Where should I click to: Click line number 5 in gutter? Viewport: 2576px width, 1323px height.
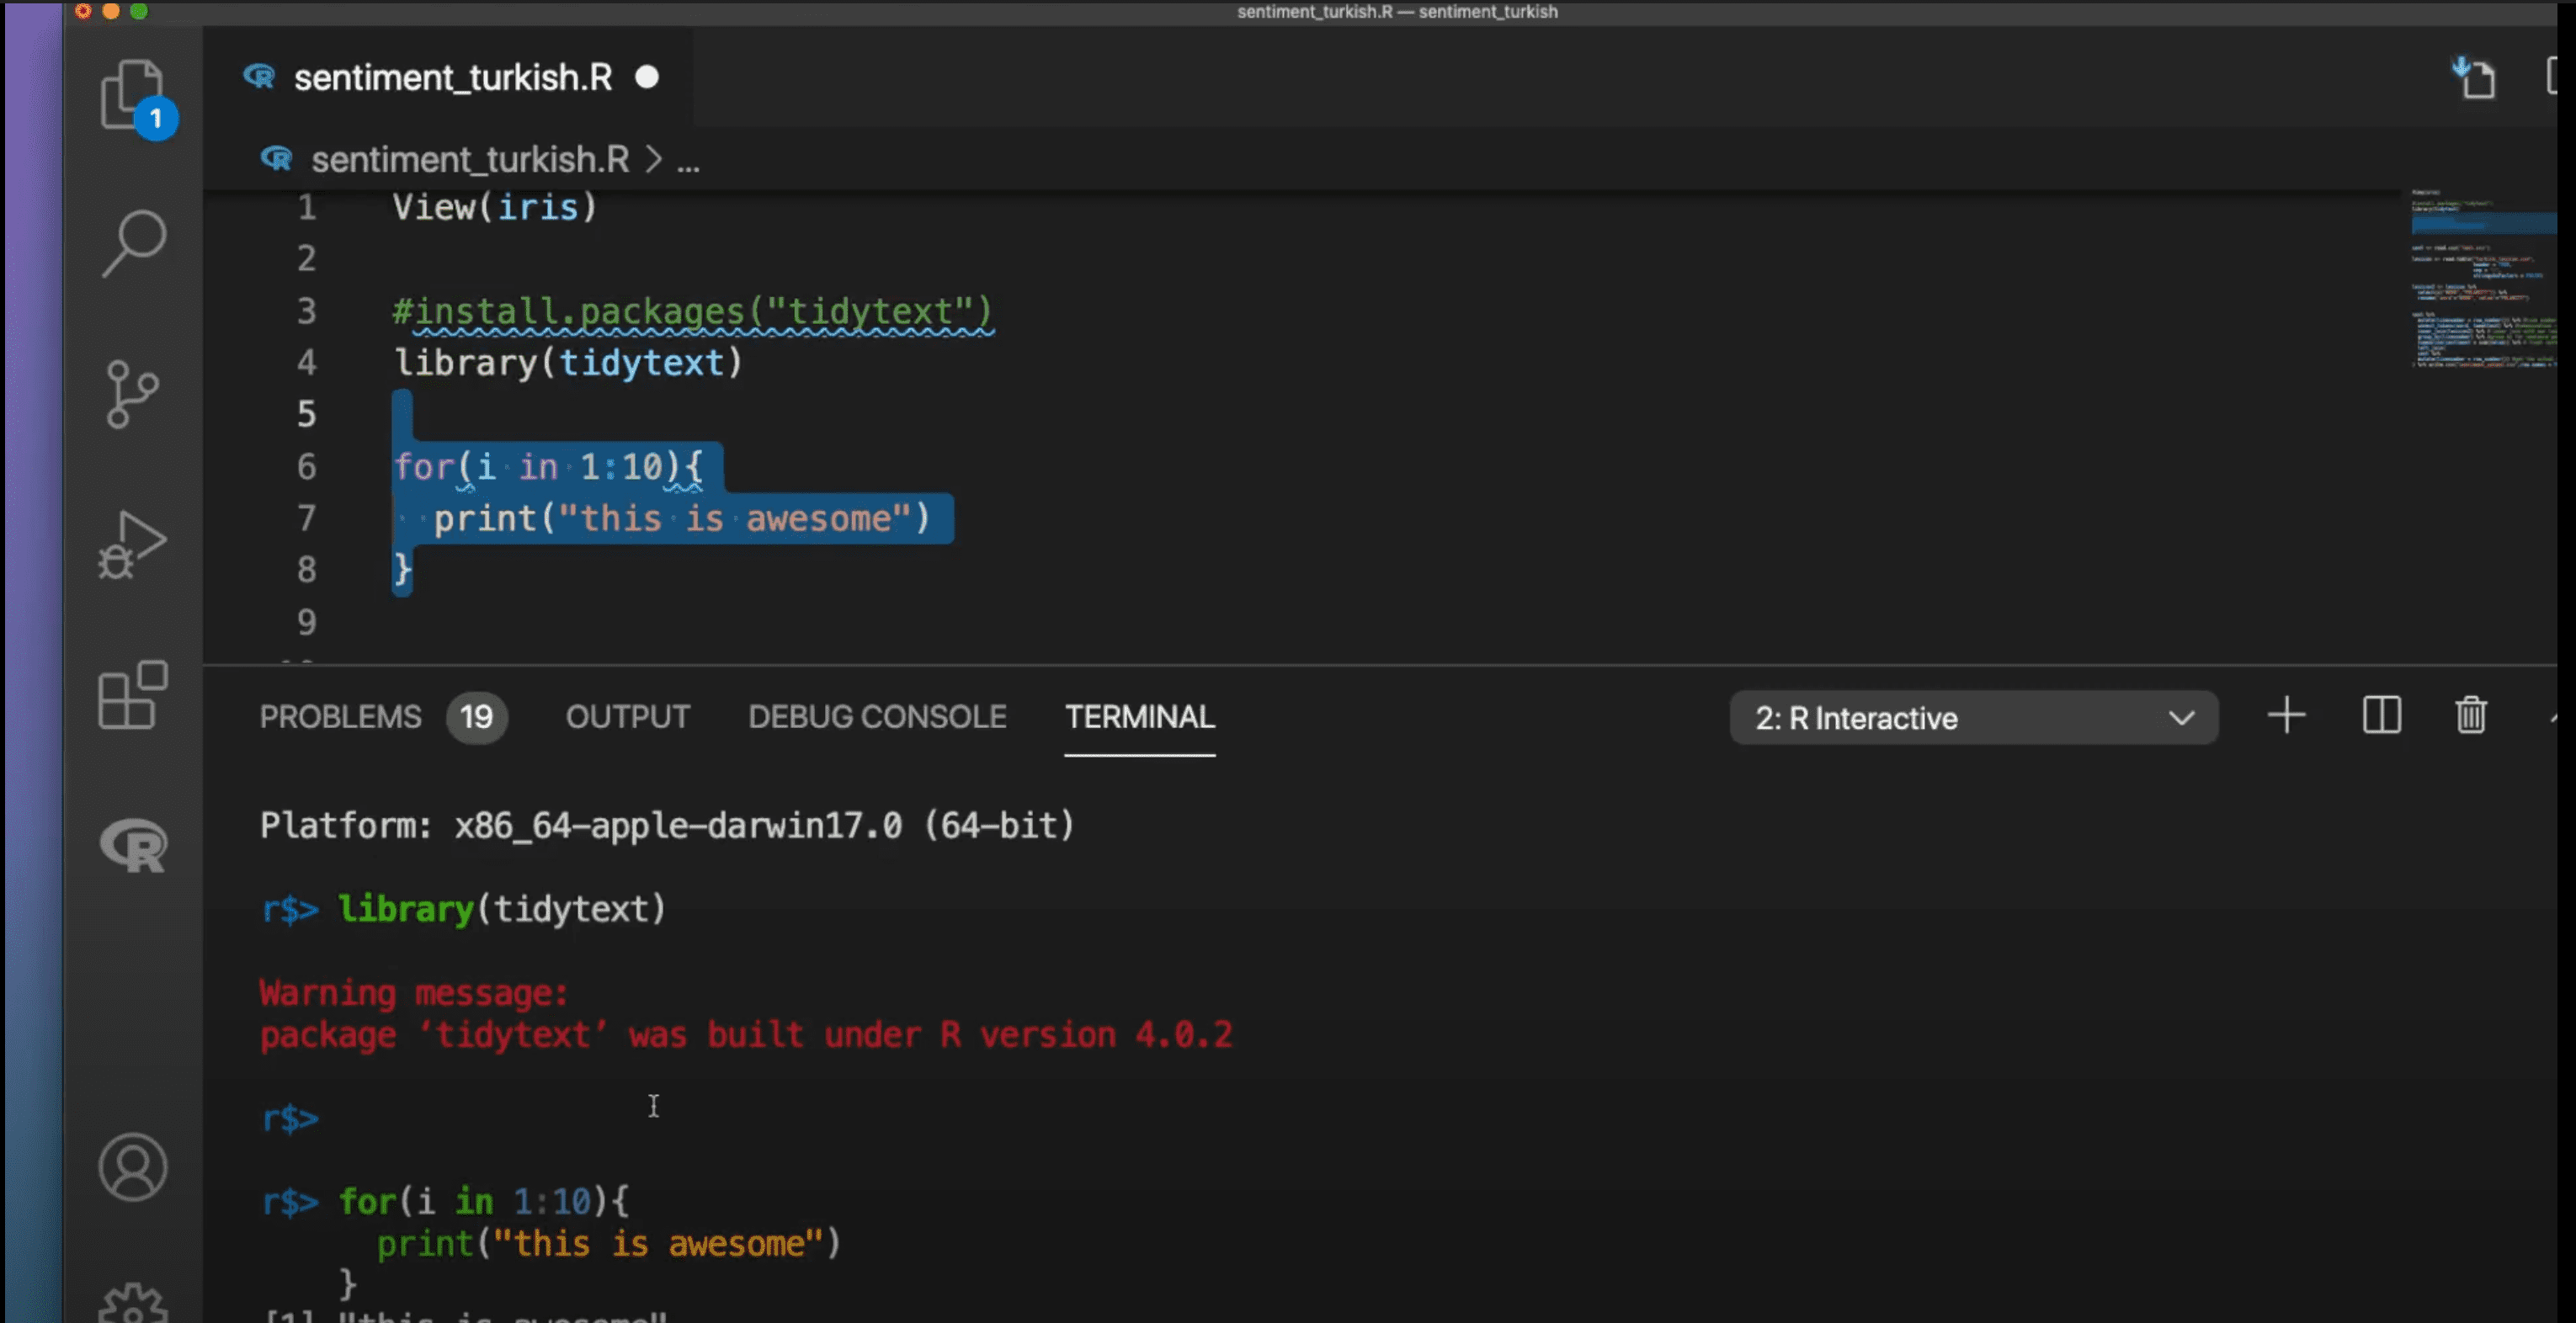click(306, 414)
